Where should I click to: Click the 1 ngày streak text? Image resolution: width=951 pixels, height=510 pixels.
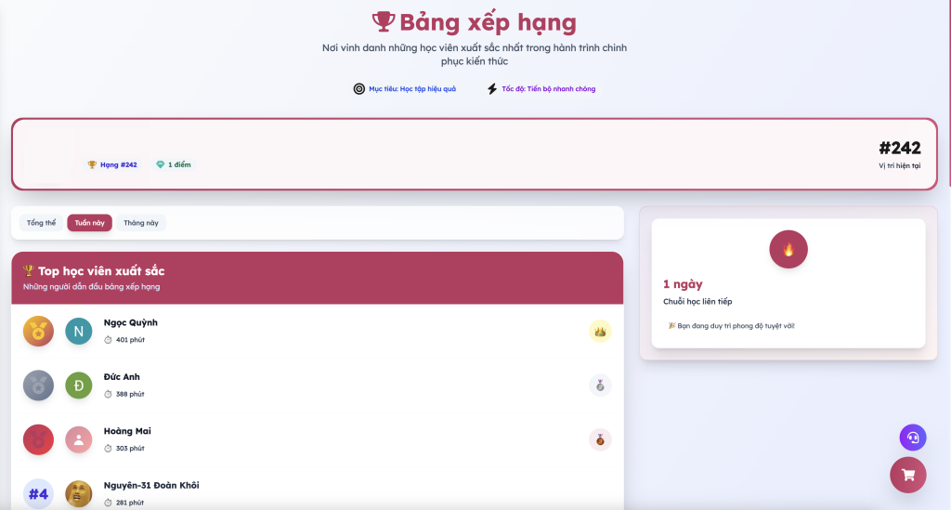(683, 284)
